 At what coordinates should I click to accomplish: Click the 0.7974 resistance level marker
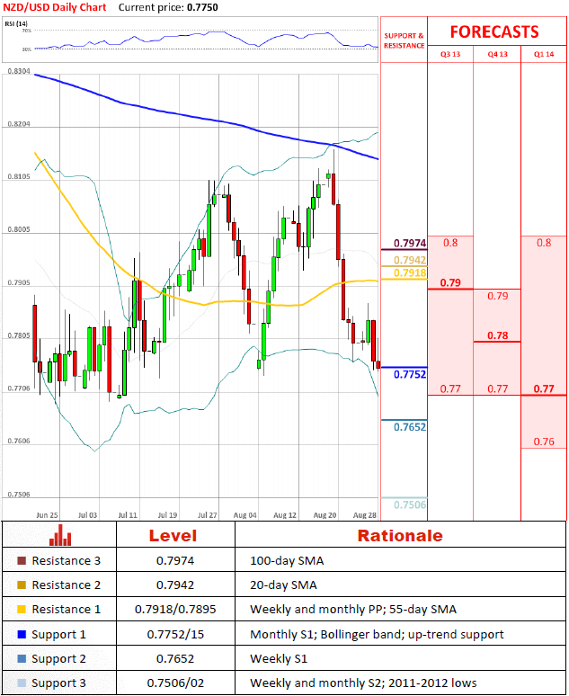pyautogui.click(x=410, y=244)
